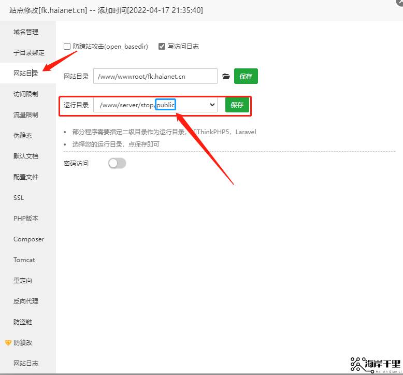Click the 网站目录 path input field
Screen dimensions: 403x375
[155, 77]
